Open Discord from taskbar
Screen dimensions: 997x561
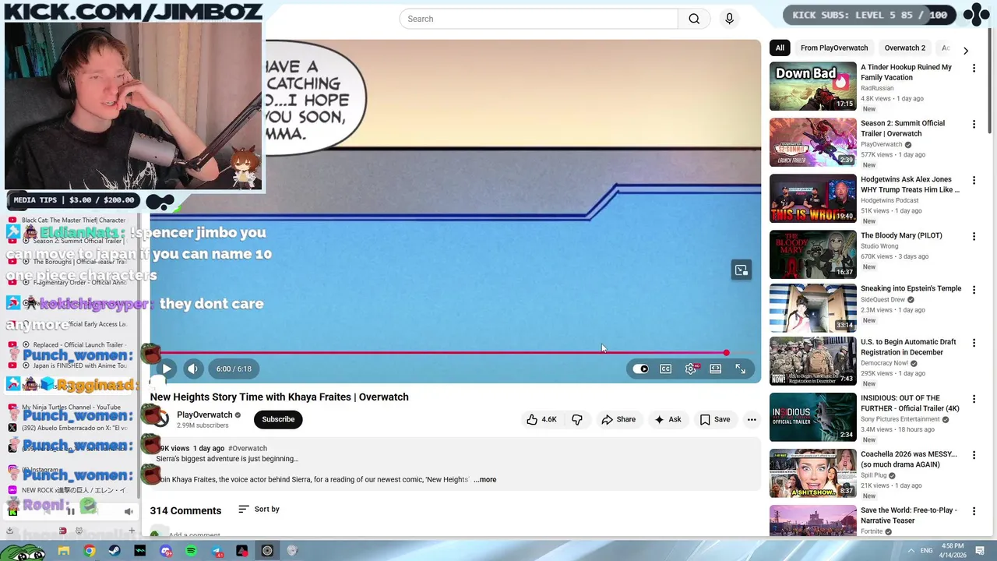[x=166, y=551]
